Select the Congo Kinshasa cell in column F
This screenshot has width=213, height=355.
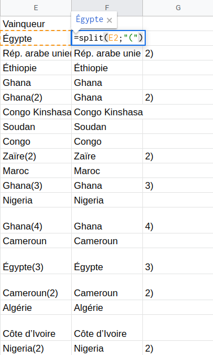click(x=107, y=112)
